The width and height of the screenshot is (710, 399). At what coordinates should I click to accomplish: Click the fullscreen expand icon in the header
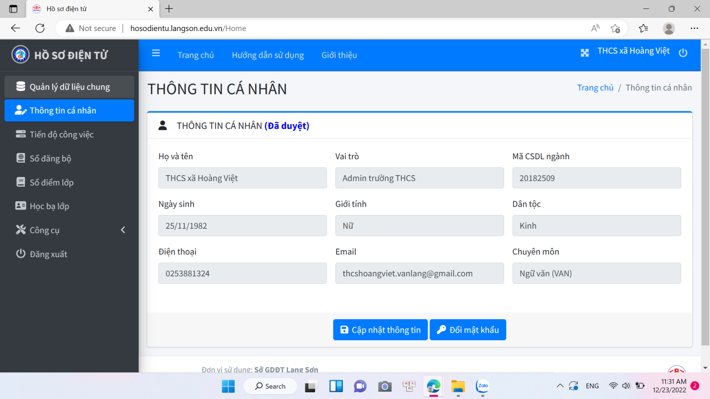(x=585, y=53)
